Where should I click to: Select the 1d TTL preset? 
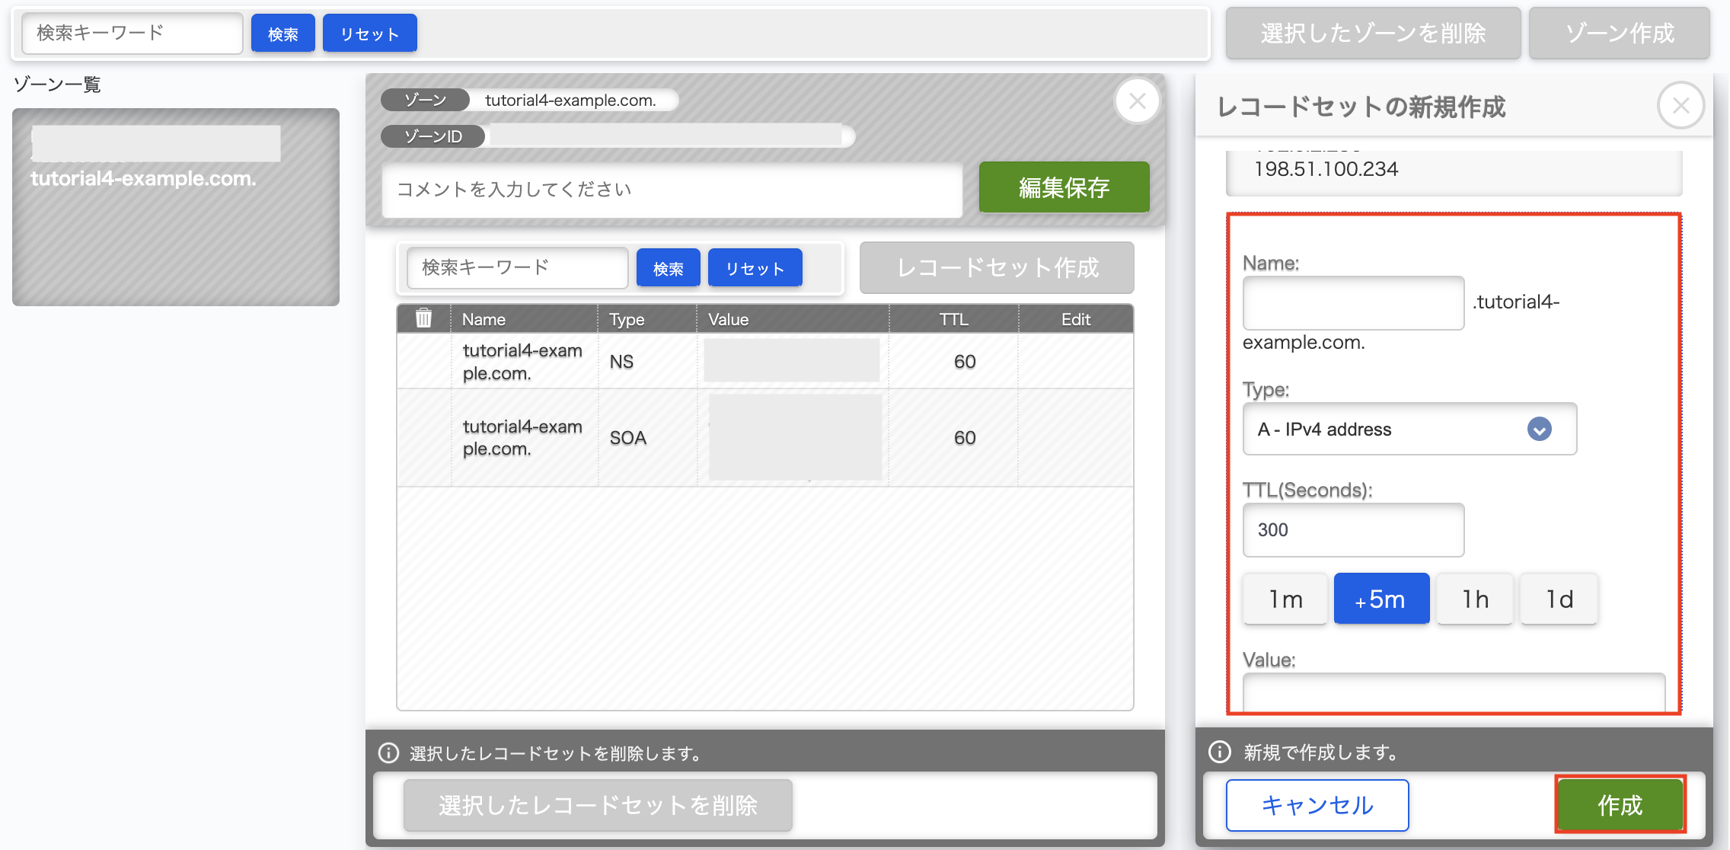coord(1559,599)
